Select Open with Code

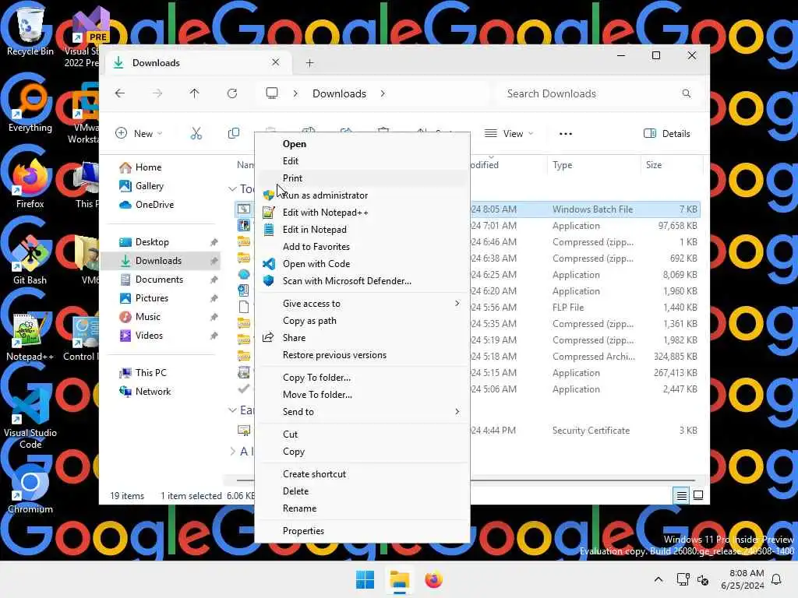tap(362, 264)
